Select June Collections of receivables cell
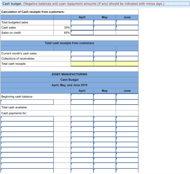The image size is (190, 174). click(127, 59)
